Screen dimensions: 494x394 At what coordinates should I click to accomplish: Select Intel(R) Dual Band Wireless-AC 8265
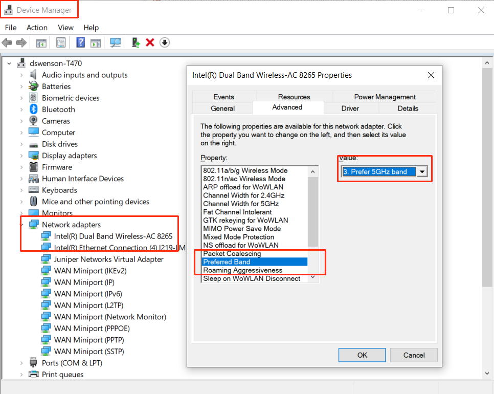[113, 236]
